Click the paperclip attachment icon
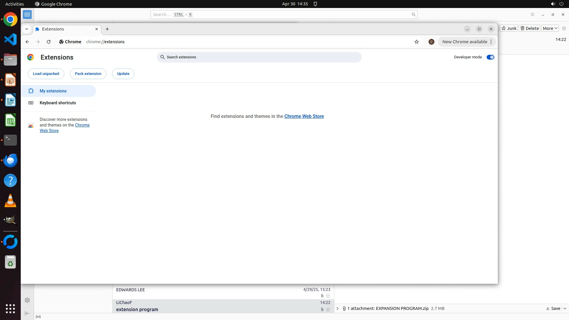 click(344, 308)
